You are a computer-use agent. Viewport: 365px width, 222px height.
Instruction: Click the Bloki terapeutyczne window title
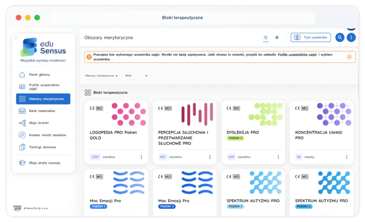[182, 18]
